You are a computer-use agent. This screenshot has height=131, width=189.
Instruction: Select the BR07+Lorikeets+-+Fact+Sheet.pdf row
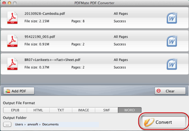tap(94, 64)
